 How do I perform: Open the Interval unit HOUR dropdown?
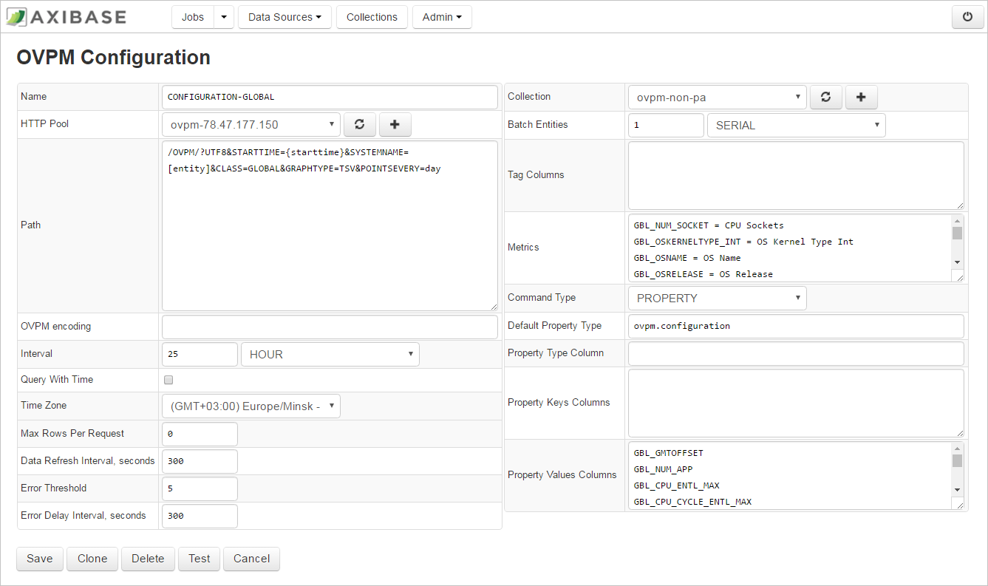tap(330, 355)
